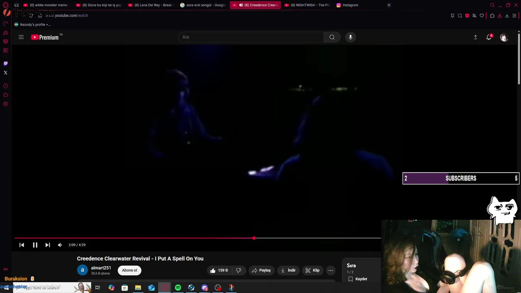Switch to white monster meme tab
This screenshot has width=521, height=293.
pos(46,5)
